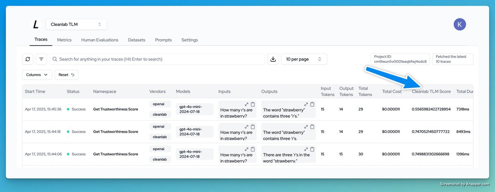495x192 pixels.
Task: Expand the output of the 15:44:18 trace
Action: (x=306, y=126)
